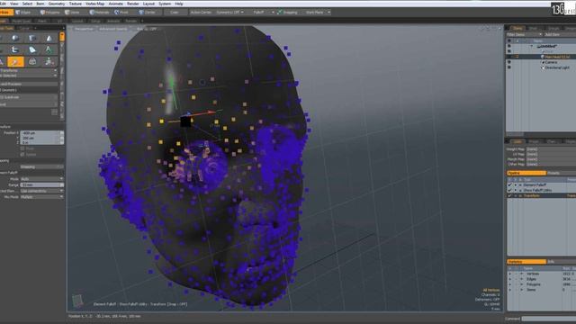Click the Range input field
576x324 pixels.
point(42,184)
